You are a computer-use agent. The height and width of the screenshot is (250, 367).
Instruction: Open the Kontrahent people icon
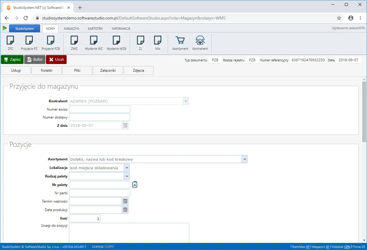200,40
